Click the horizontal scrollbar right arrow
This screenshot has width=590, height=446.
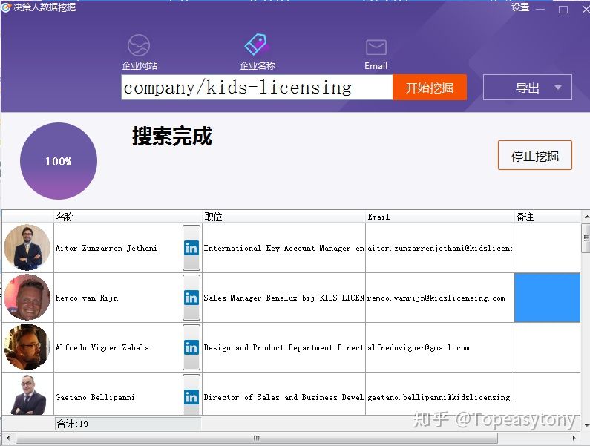(574, 438)
